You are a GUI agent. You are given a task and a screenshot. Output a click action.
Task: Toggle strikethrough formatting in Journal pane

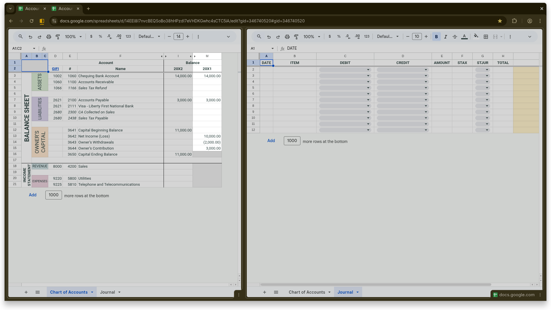tap(455, 37)
